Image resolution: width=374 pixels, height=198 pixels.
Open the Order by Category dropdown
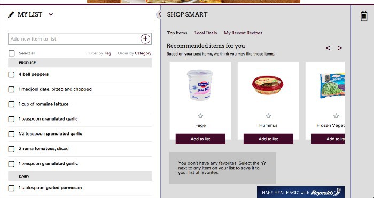coord(135,53)
